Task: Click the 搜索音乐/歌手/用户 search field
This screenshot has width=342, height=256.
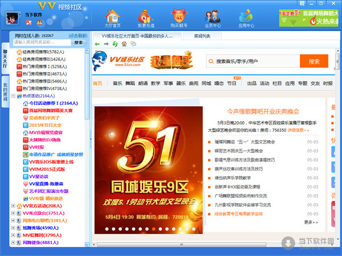Action: pyautogui.click(x=253, y=61)
